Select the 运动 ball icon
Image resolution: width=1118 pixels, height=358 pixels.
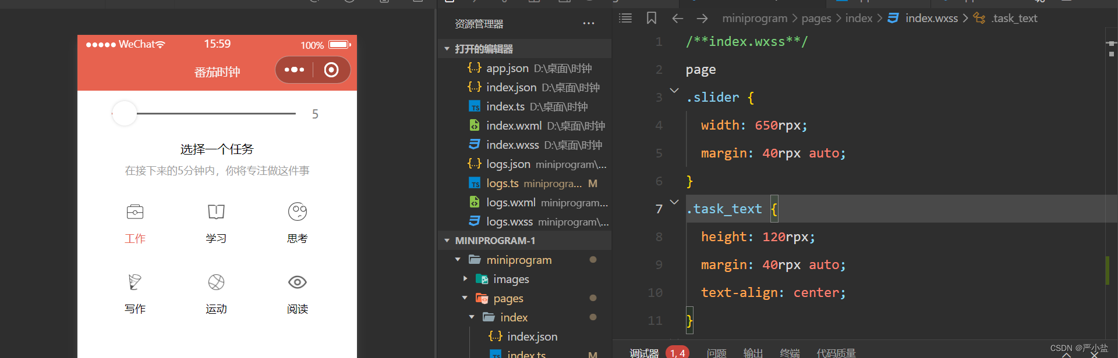tap(216, 282)
